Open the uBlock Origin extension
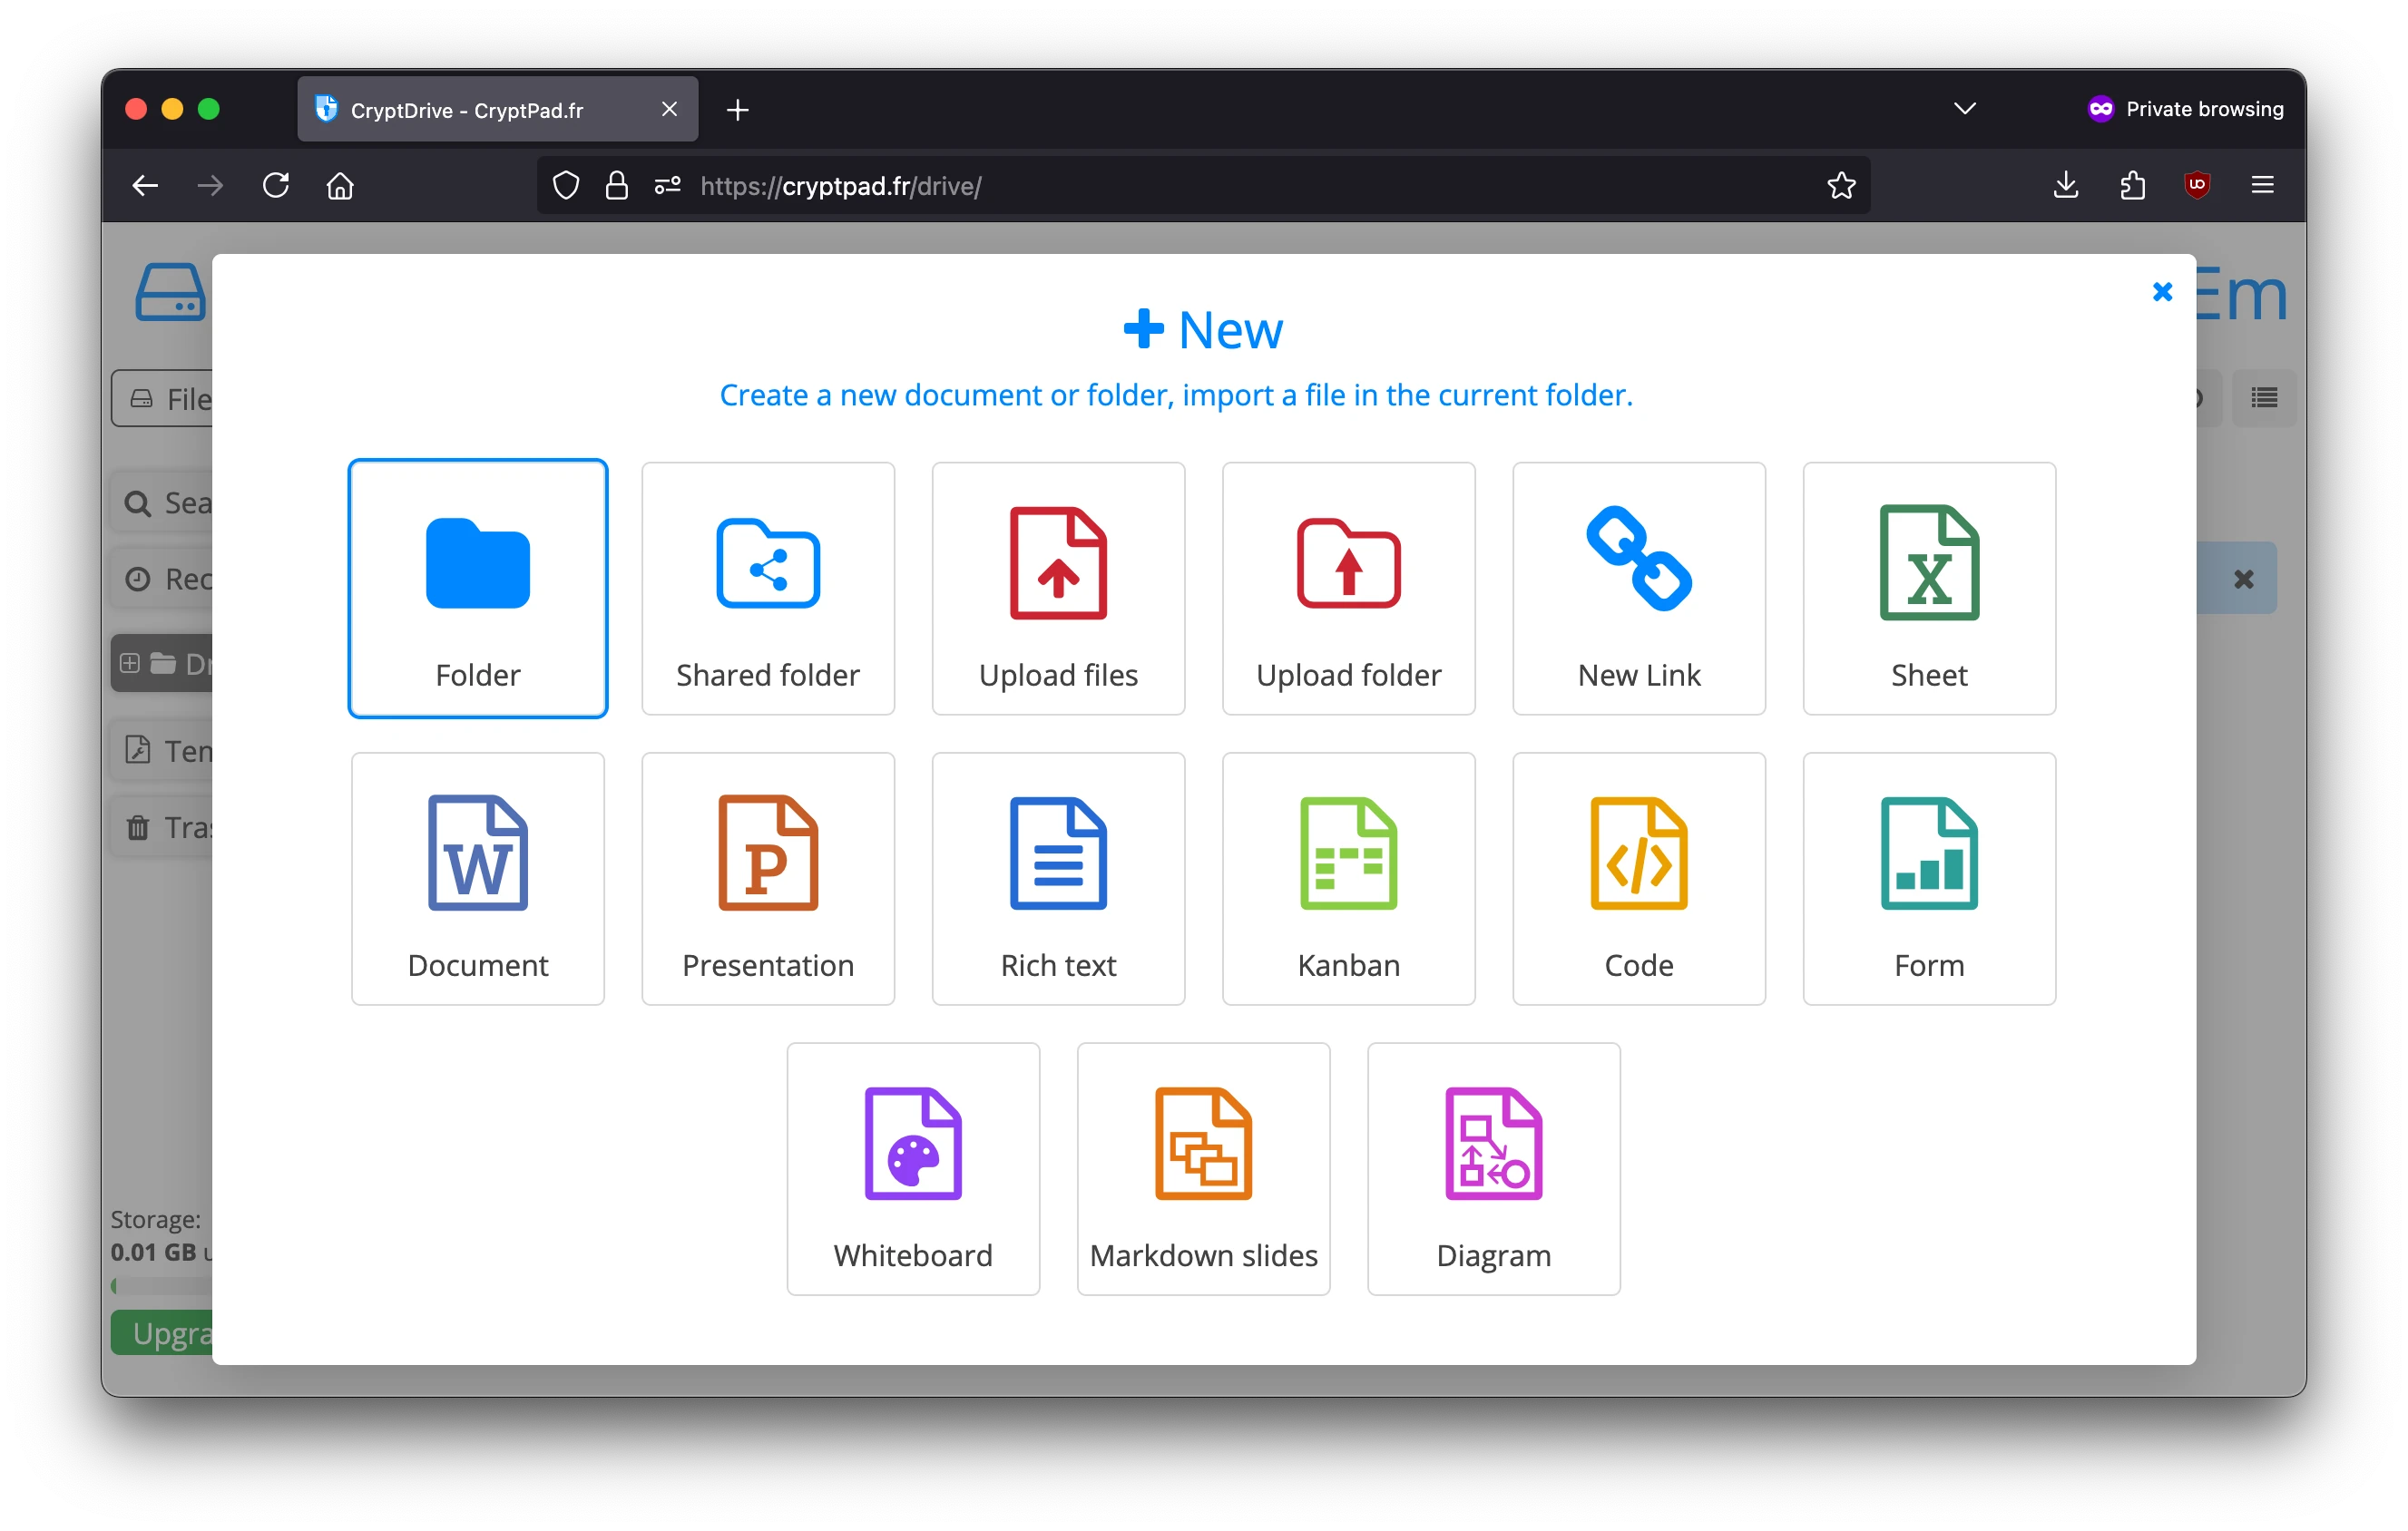The width and height of the screenshot is (2408, 1531). [x=2197, y=185]
